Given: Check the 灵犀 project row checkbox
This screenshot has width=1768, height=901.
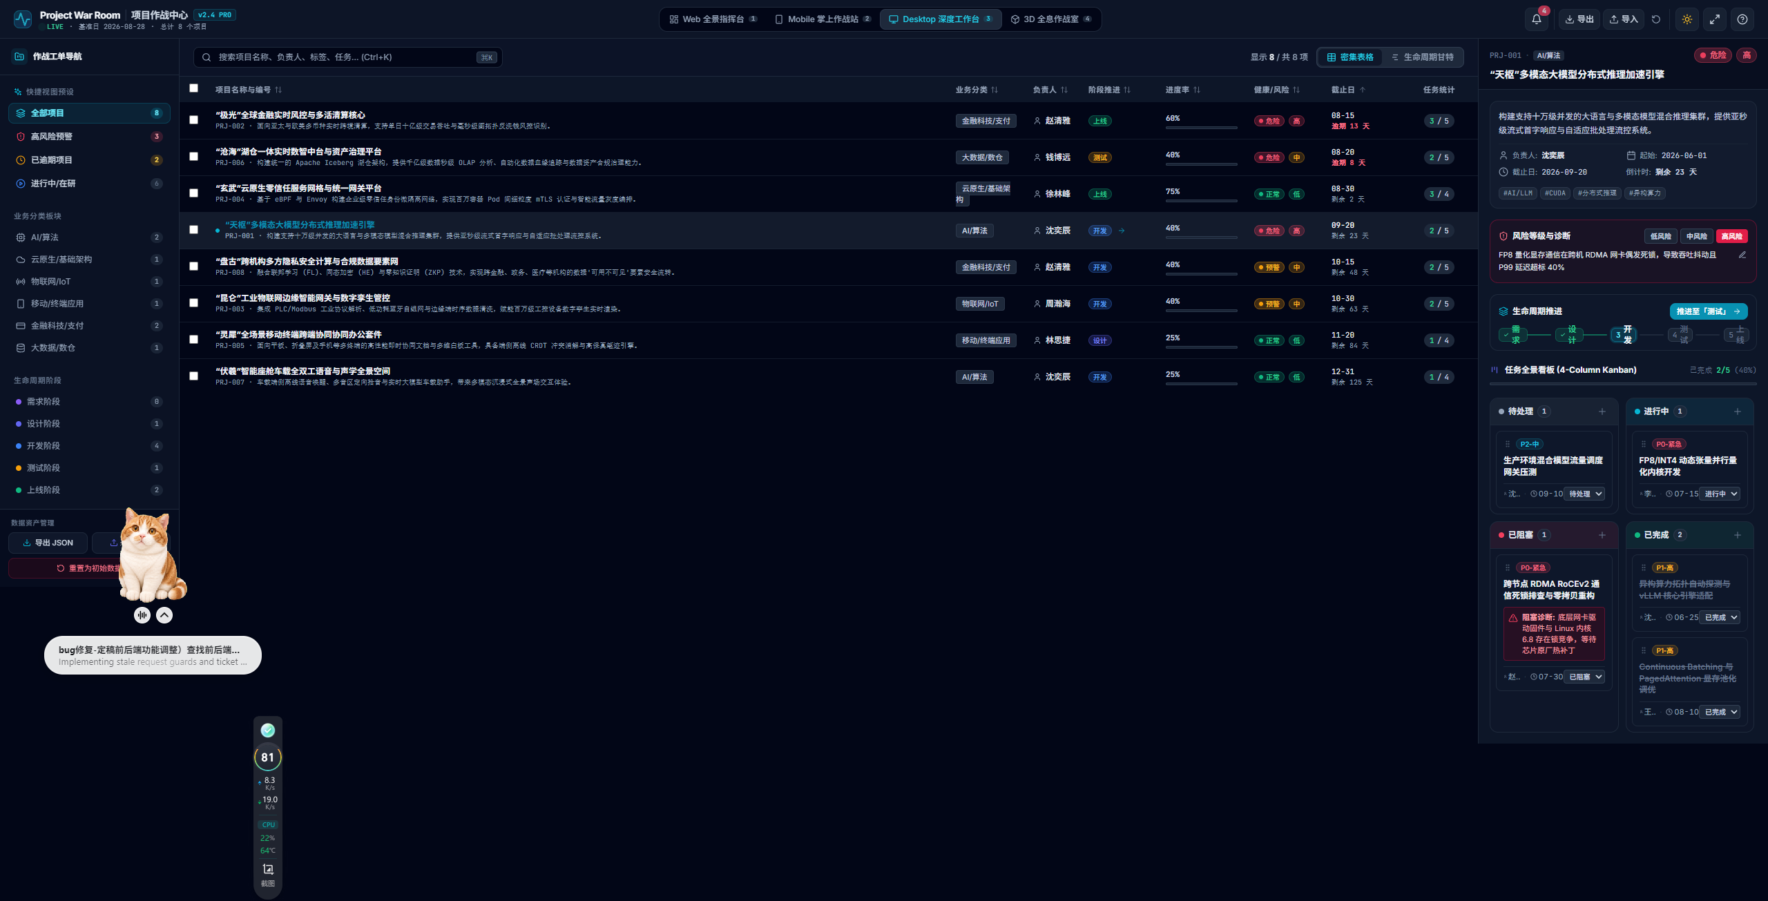Looking at the screenshot, I should (x=194, y=340).
